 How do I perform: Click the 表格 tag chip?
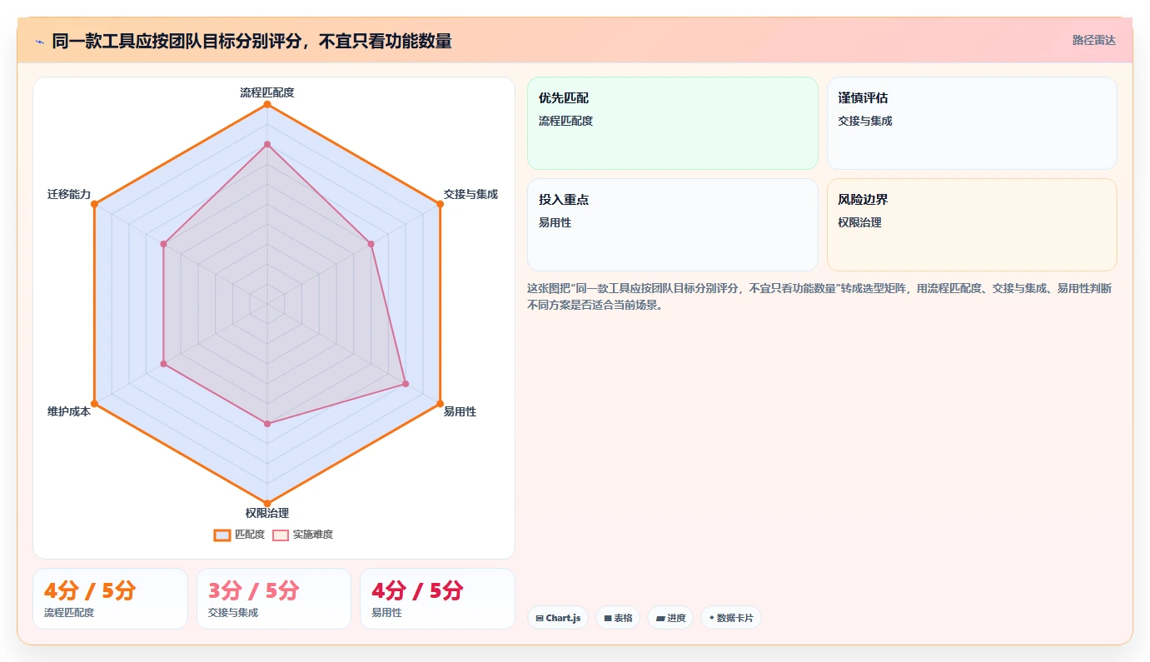coord(618,618)
